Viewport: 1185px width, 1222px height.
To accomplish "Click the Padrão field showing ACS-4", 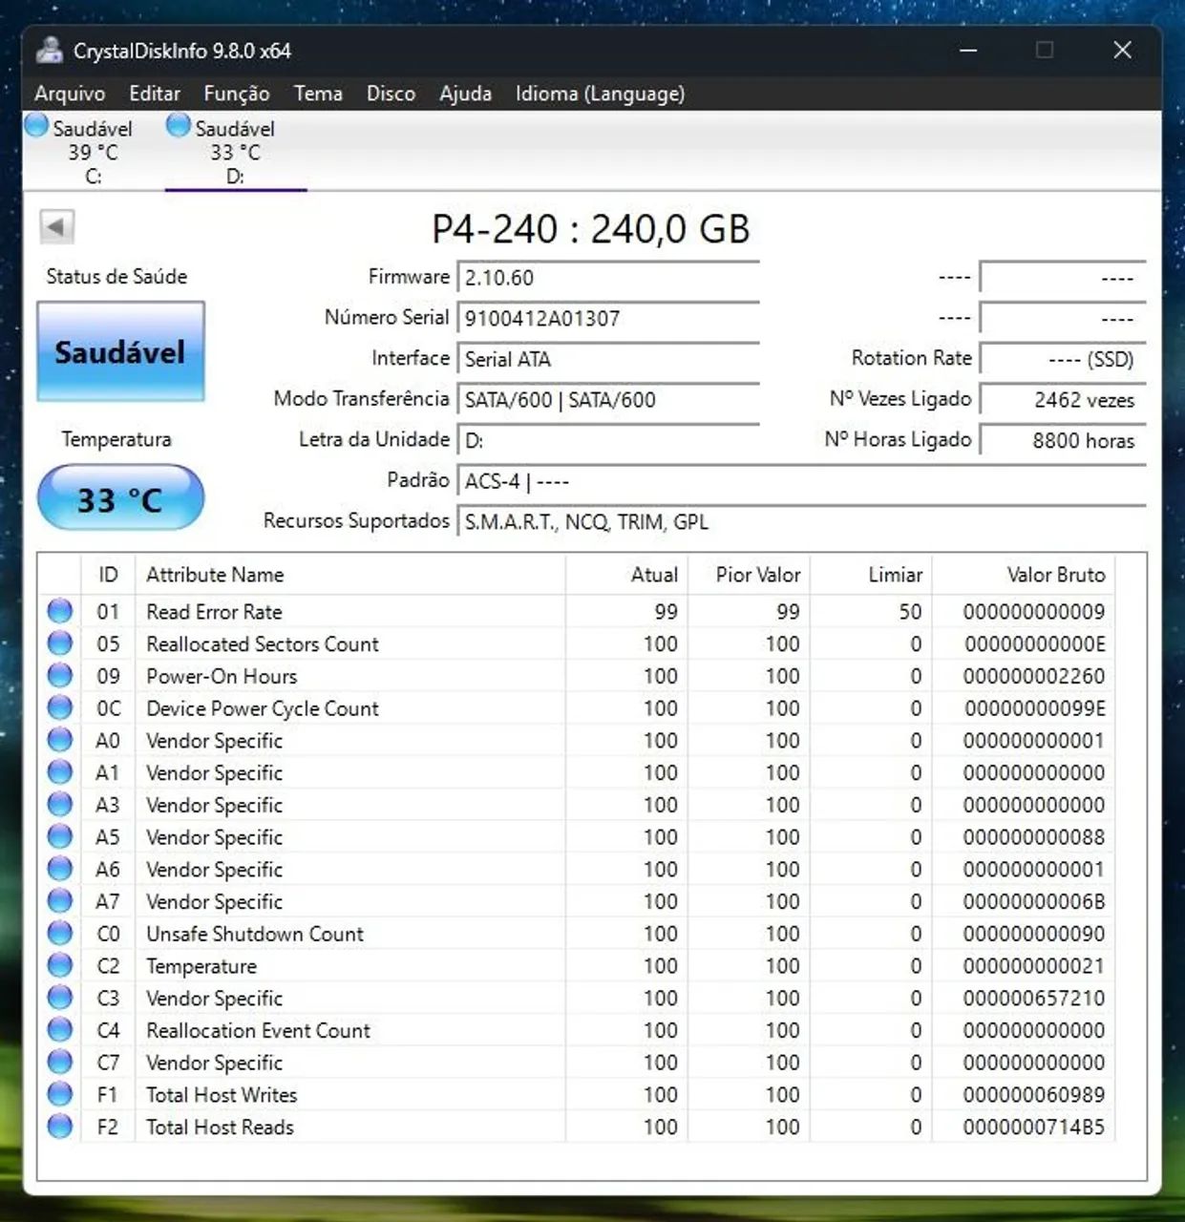I will click(x=801, y=481).
